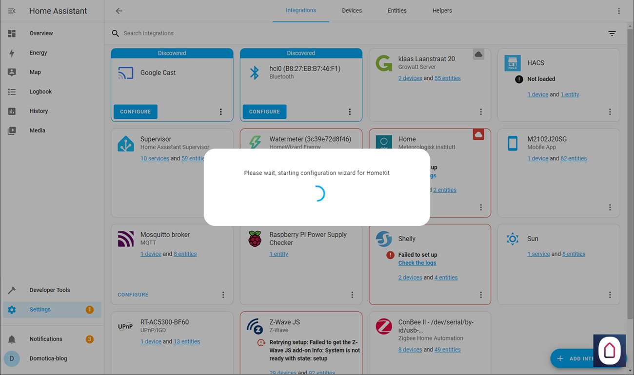Click the Google Cast icon

(126, 73)
